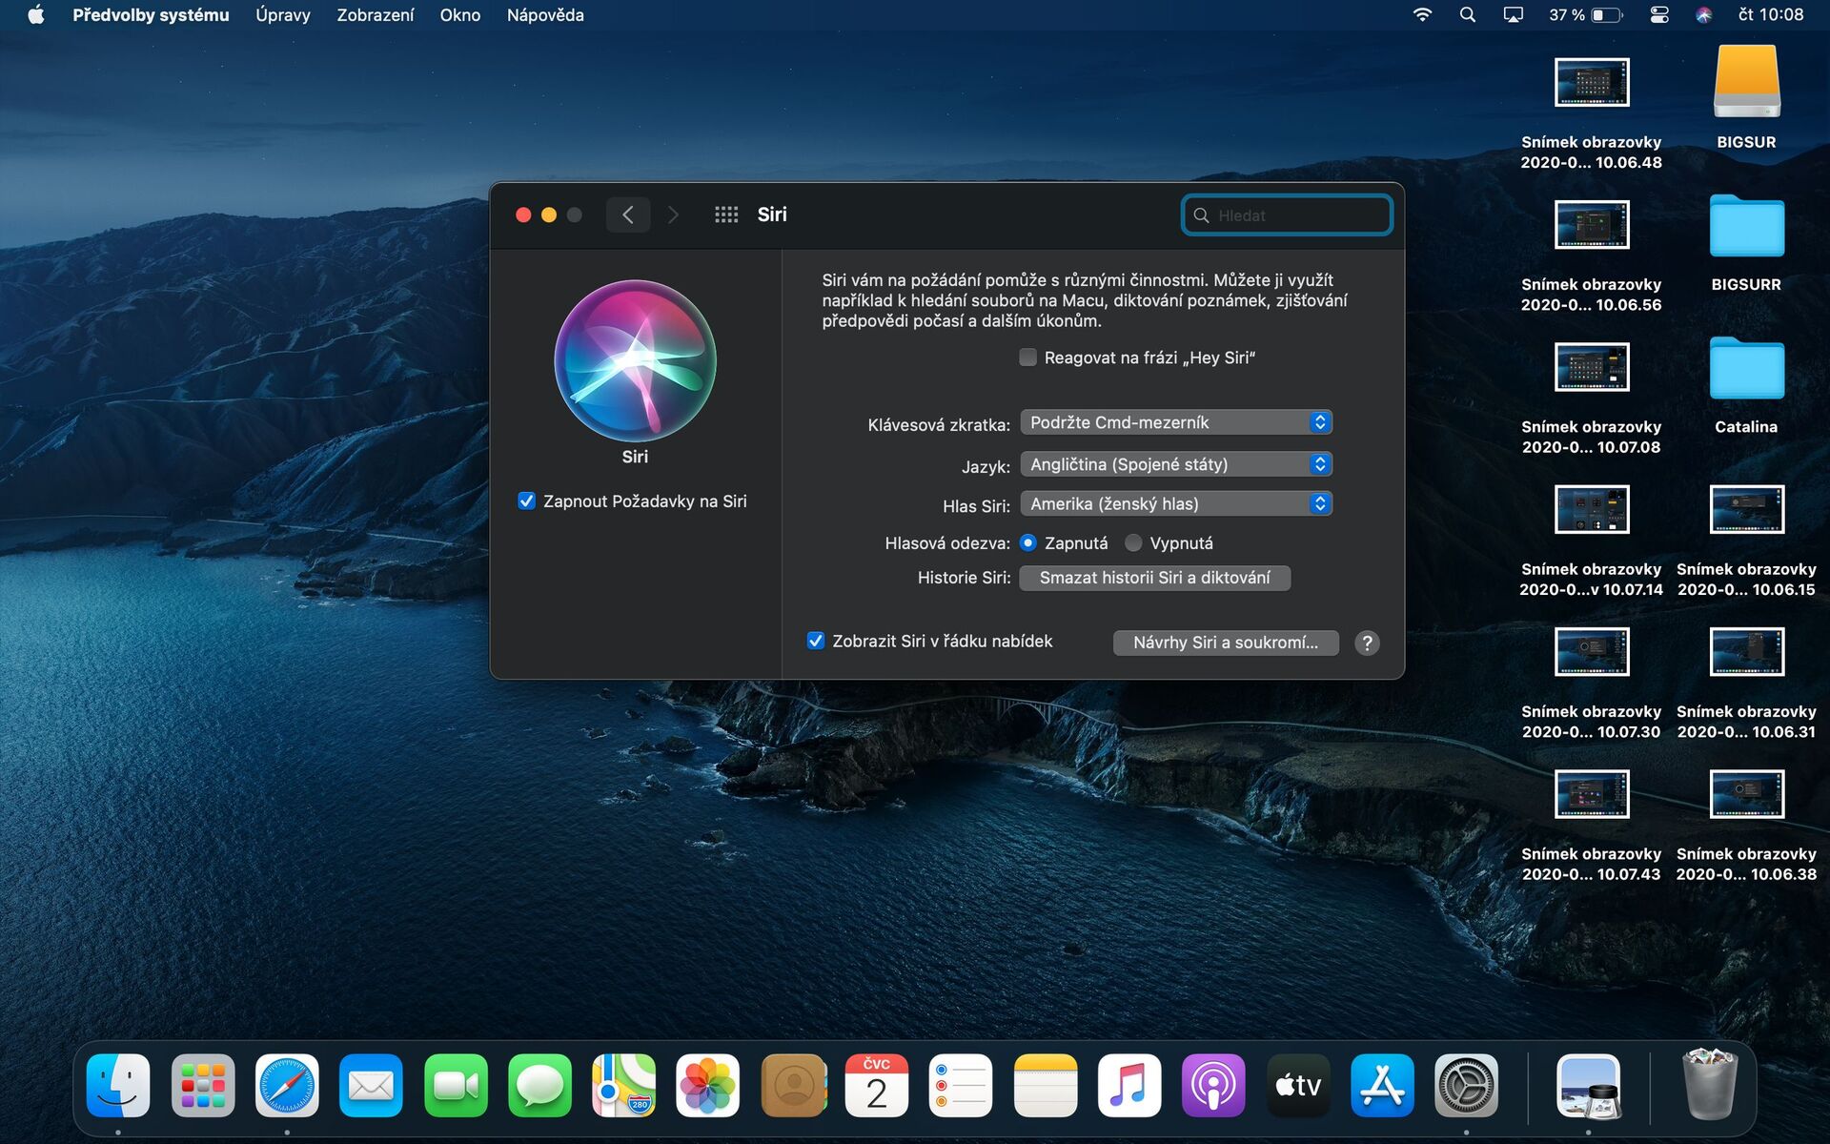
Task: Open Spotlight search from the menu bar
Action: (x=1468, y=14)
